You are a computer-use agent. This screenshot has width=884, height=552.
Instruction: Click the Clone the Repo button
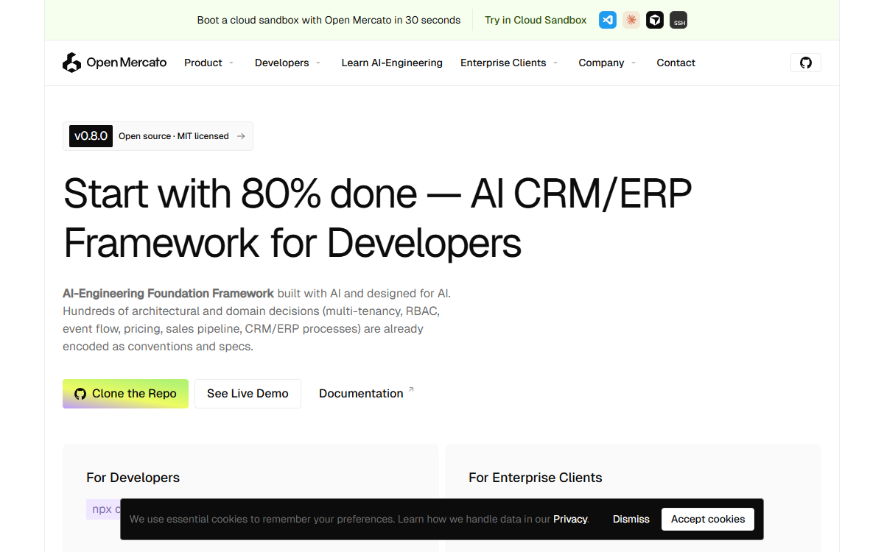pyautogui.click(x=125, y=394)
